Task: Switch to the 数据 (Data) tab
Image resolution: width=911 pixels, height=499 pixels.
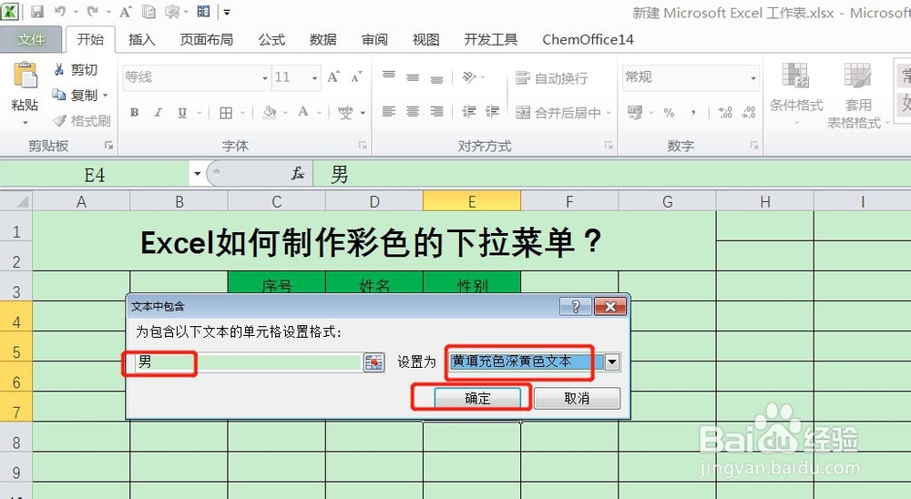Action: (323, 39)
